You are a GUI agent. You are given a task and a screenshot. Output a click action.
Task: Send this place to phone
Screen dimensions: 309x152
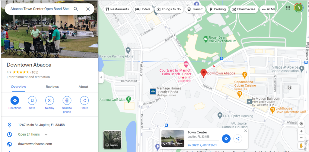click(x=67, y=105)
